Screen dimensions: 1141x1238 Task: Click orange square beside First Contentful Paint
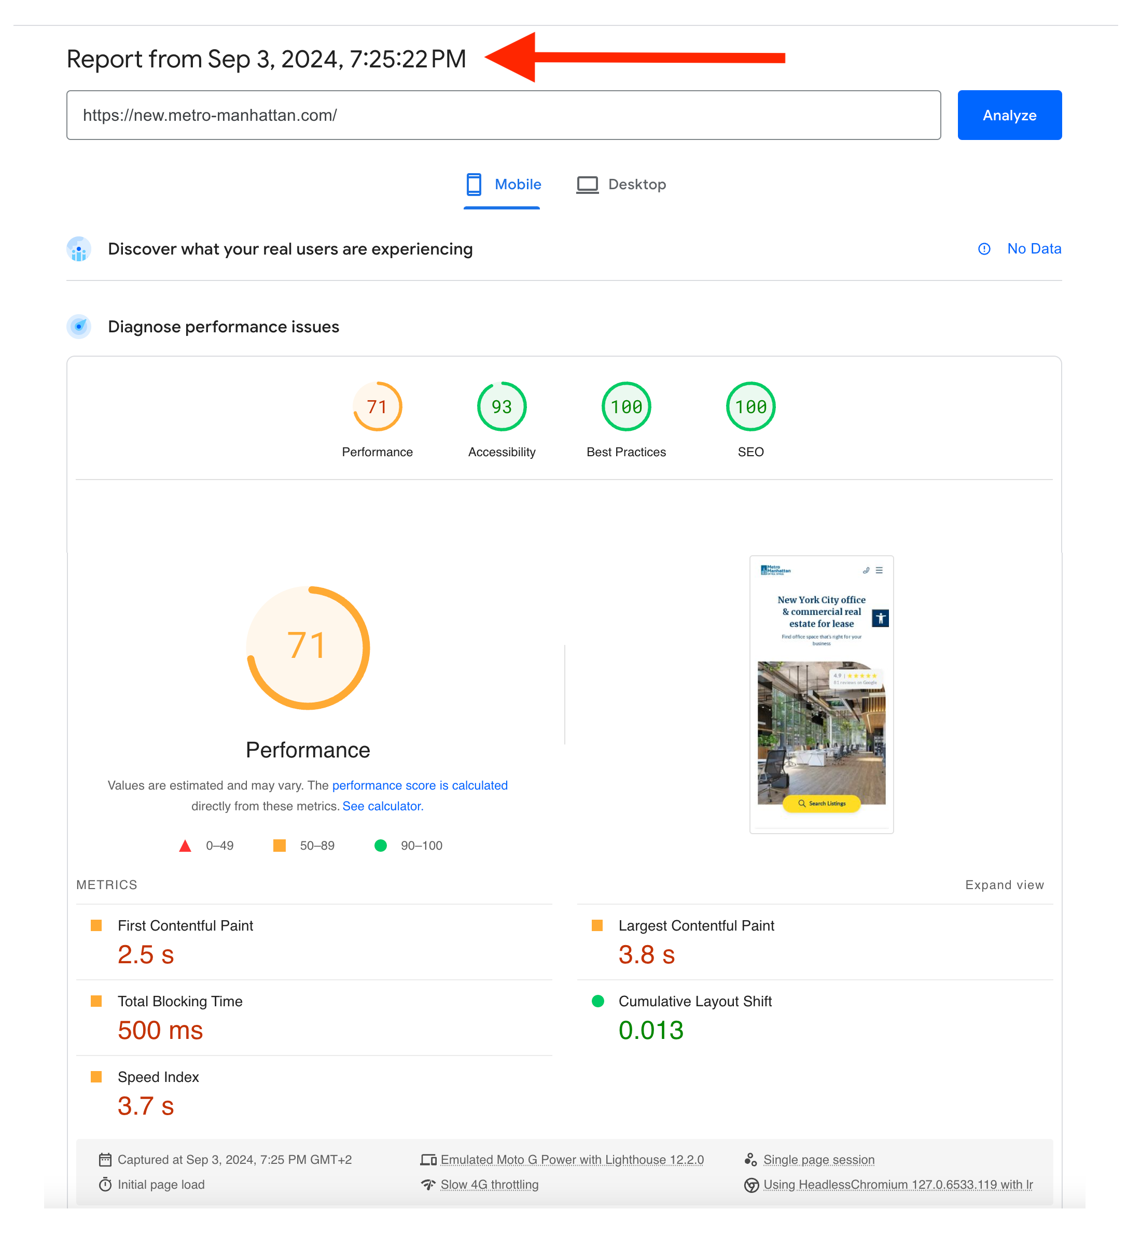96,925
